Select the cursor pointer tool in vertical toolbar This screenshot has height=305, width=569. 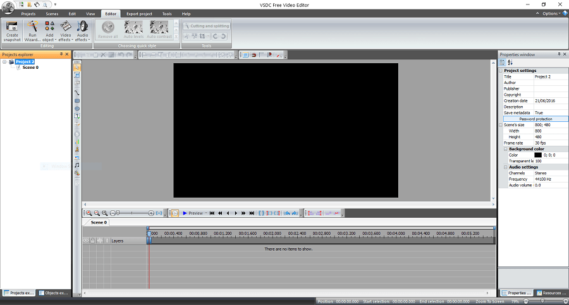coord(77,68)
